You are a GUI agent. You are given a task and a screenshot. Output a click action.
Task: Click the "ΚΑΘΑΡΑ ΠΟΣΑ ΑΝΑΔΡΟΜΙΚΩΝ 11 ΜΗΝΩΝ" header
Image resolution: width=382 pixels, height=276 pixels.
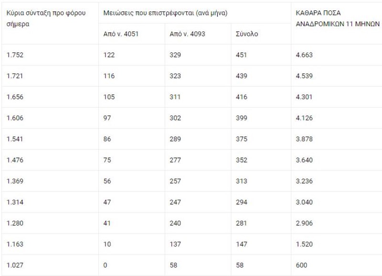[338, 18]
